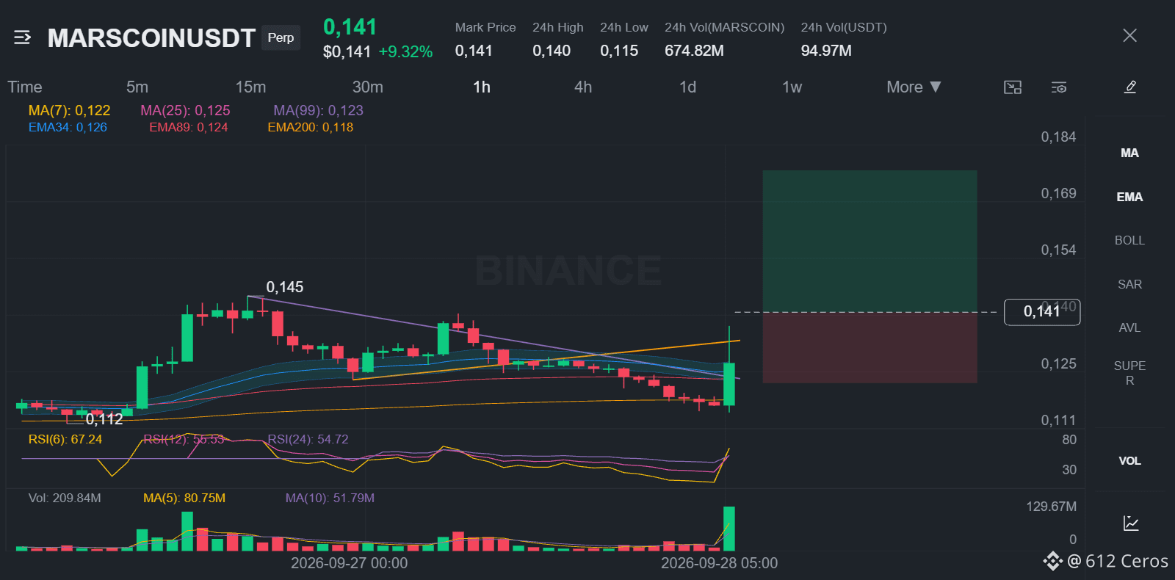Select the 1h timeframe tab

(x=482, y=87)
